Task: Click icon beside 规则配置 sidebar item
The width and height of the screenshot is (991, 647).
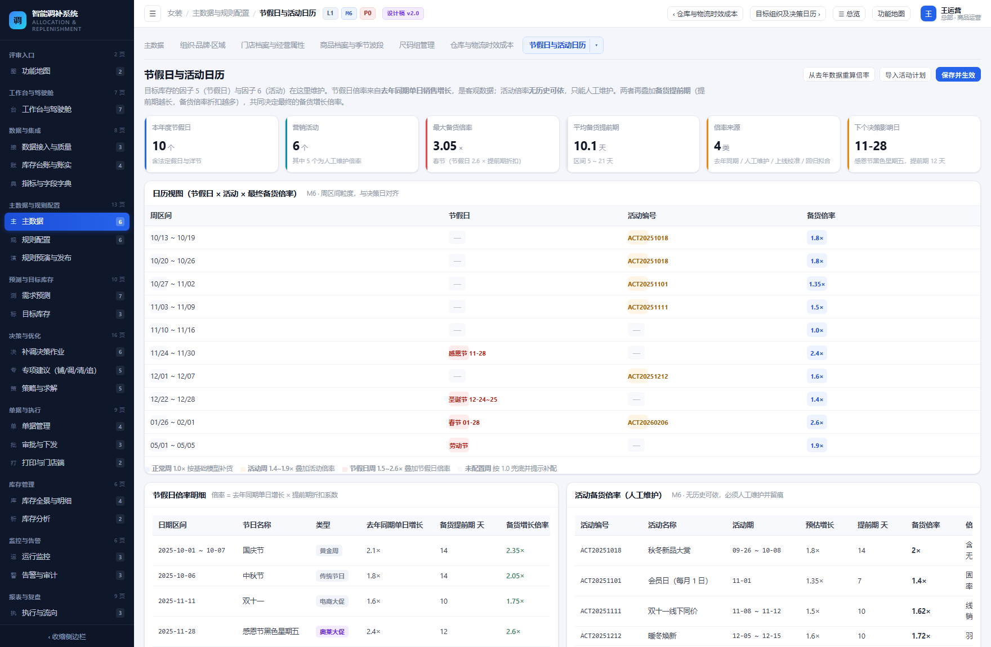Action: click(x=14, y=240)
